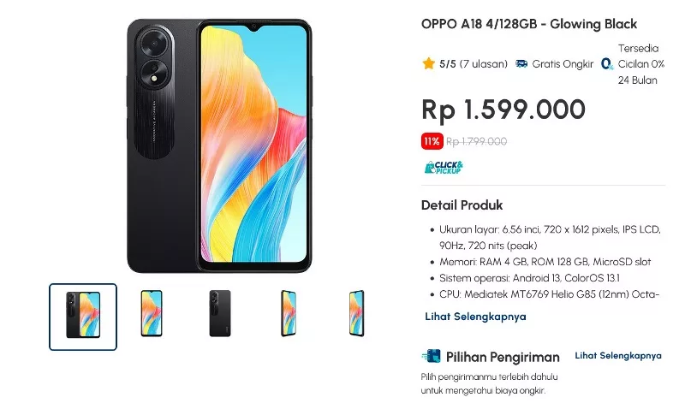Viewport: 685px width, 409px height.
Task: Click the Click & Pickup badge
Action: [x=444, y=167]
